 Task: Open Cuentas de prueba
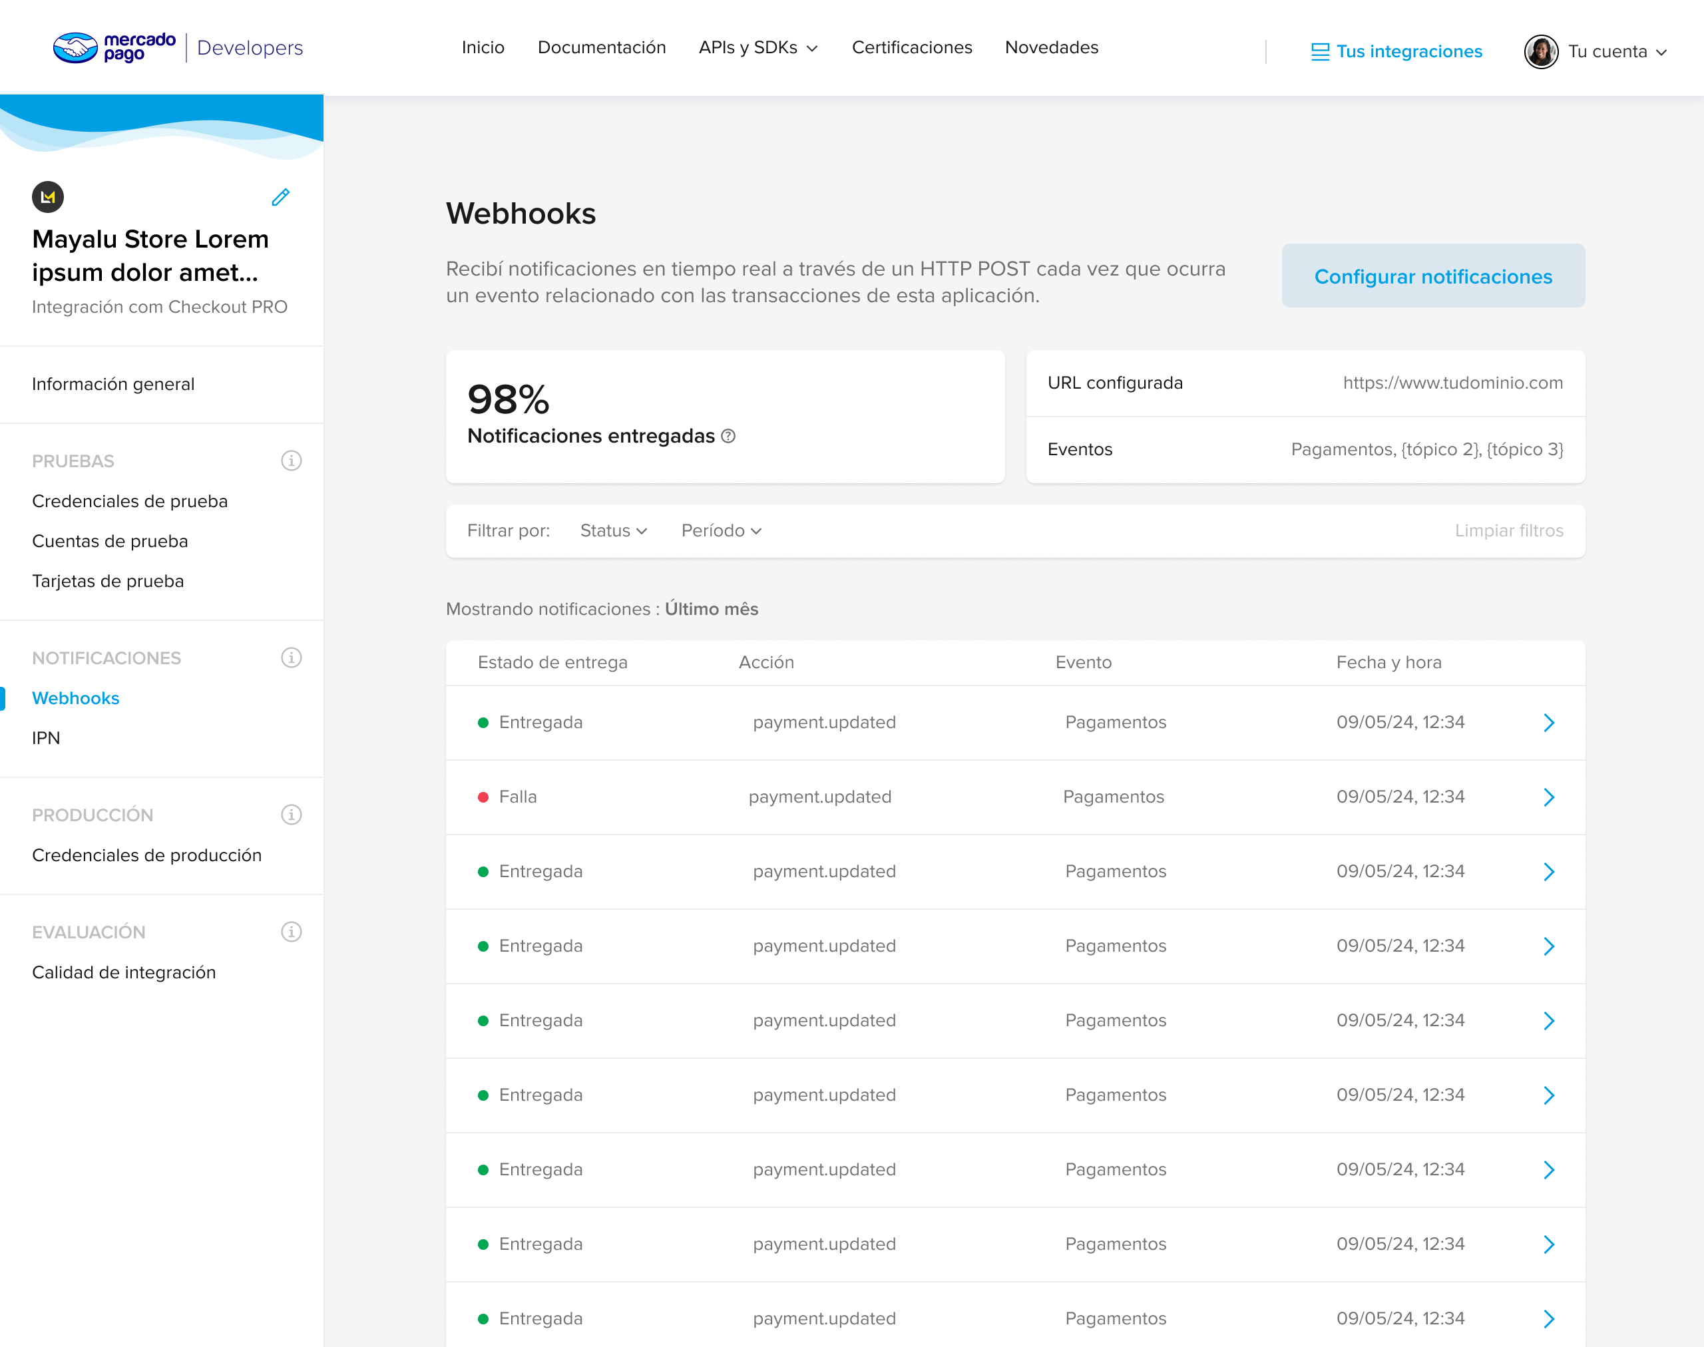coord(110,542)
